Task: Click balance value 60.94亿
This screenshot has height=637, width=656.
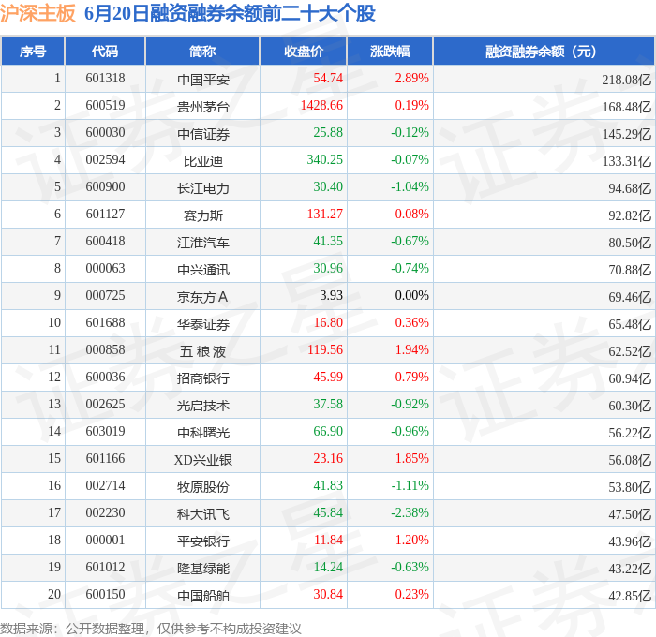Action: [630, 378]
